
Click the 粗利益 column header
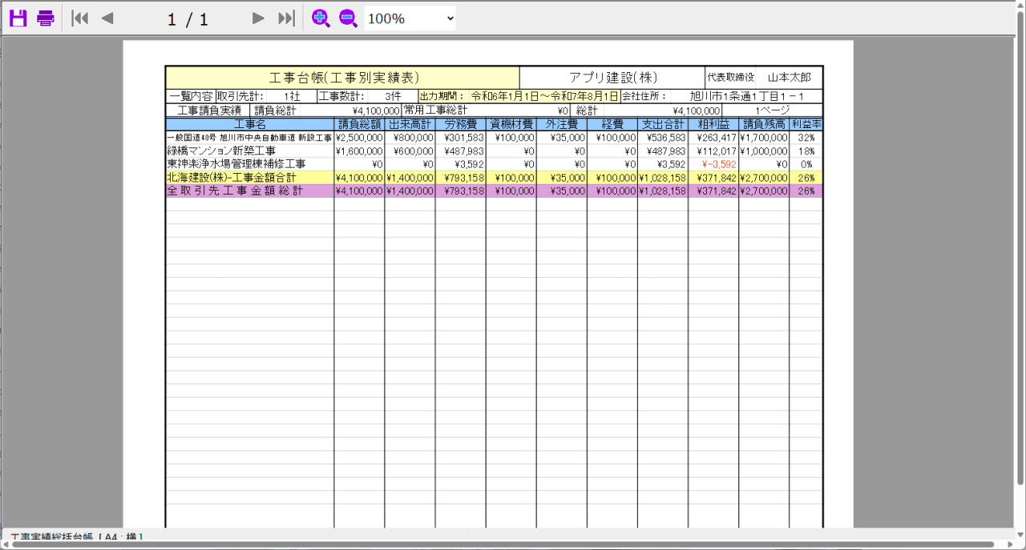click(713, 124)
